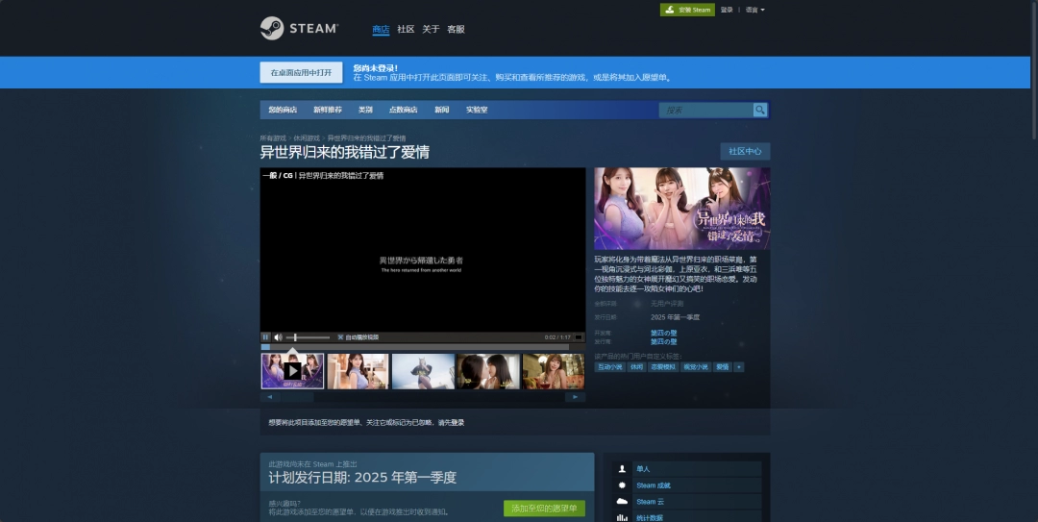Click 添加至您的愿望单 wishlist button

tap(544, 509)
